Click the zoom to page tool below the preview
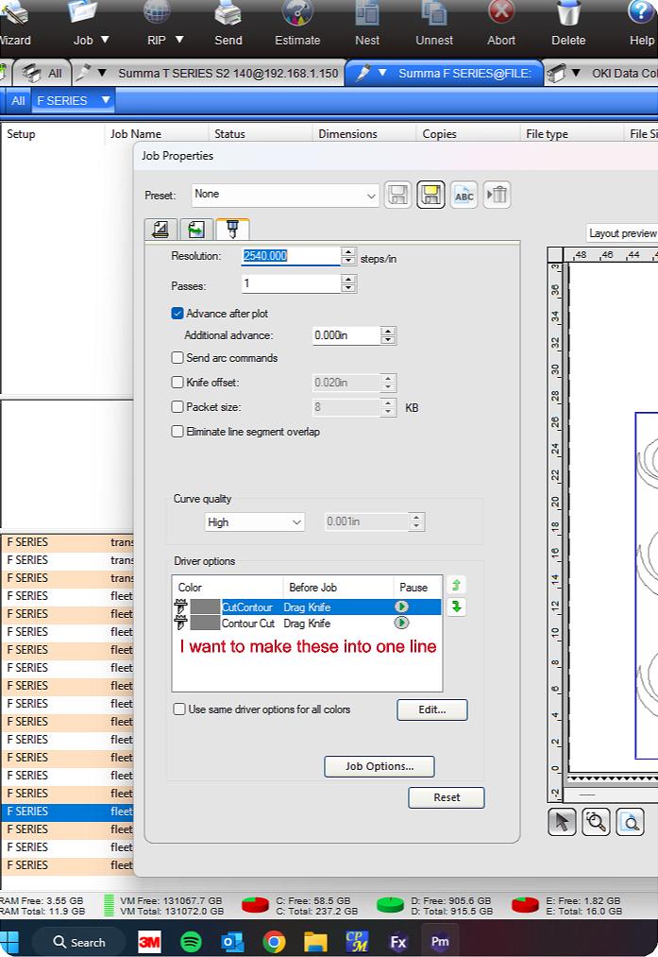The height and width of the screenshot is (957, 658). pyautogui.click(x=630, y=822)
